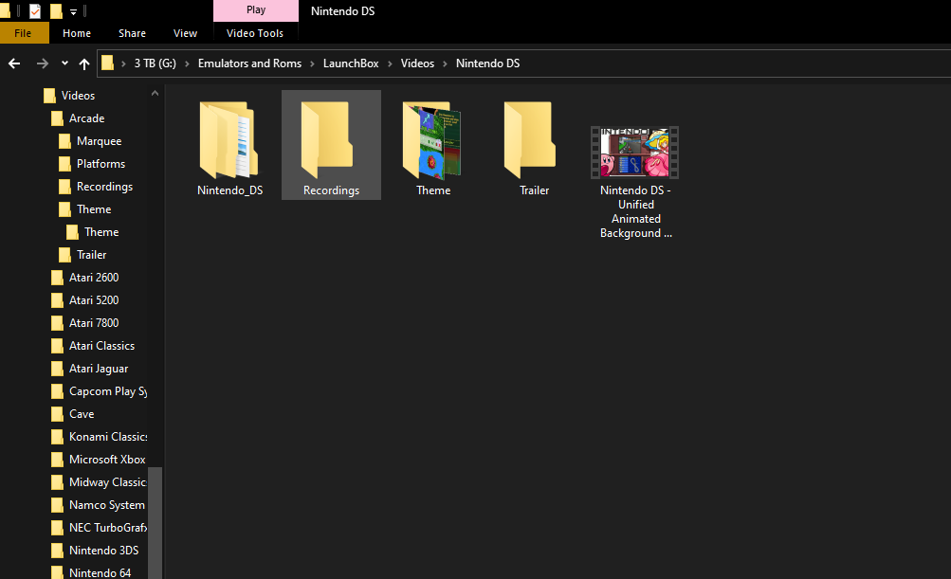
Task: Switch to the Home ribbon tab
Action: [x=77, y=33]
